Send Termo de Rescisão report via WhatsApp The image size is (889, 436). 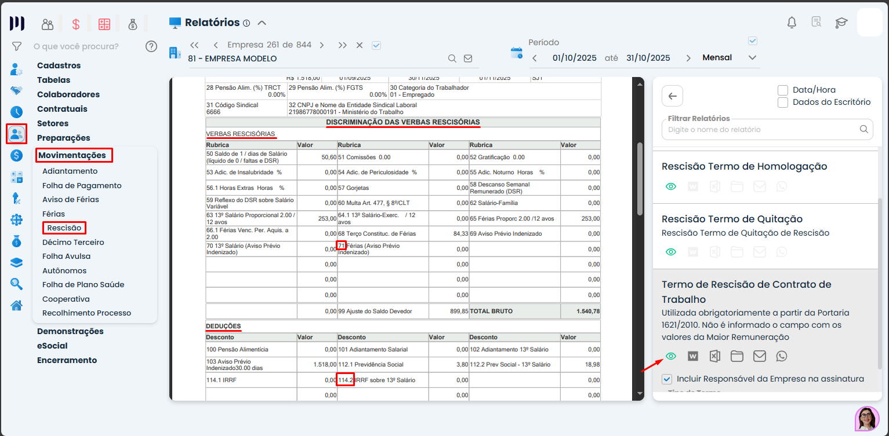[782, 356]
